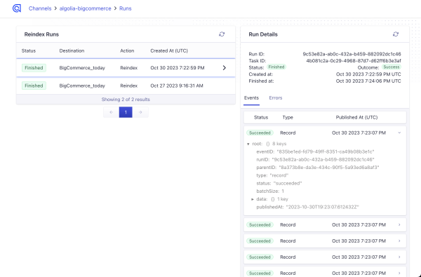
Task: Go to next page arrow
Action: [x=140, y=112]
